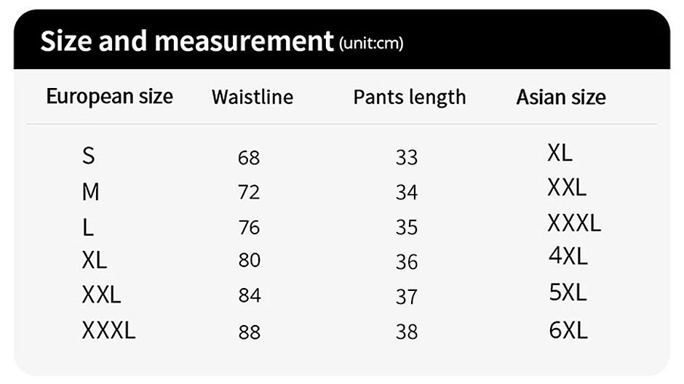Select European size S cell

coord(89,156)
